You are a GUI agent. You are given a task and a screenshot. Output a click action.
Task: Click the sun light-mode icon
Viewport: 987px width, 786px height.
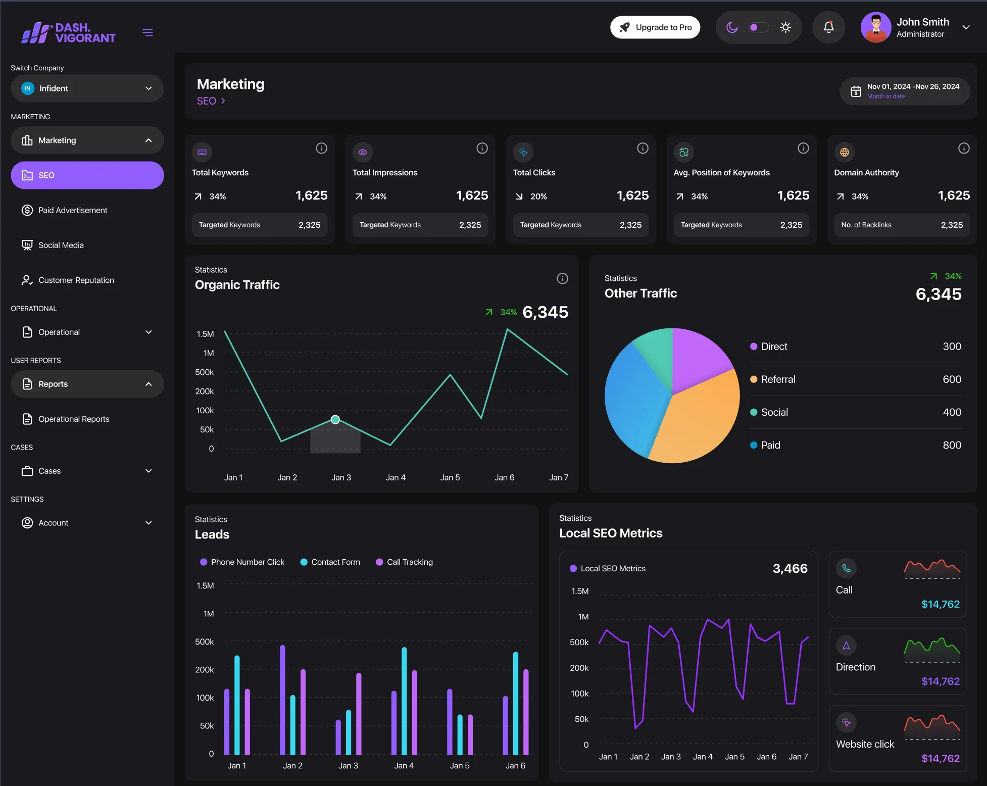tap(785, 27)
